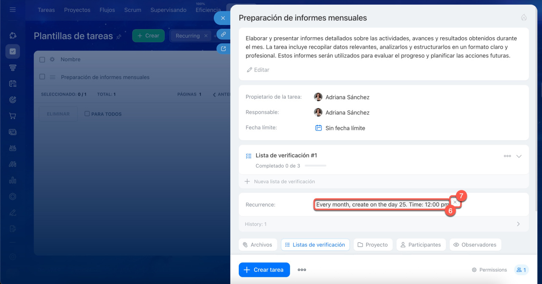Remove recurrence with the small x icon

click(455, 202)
